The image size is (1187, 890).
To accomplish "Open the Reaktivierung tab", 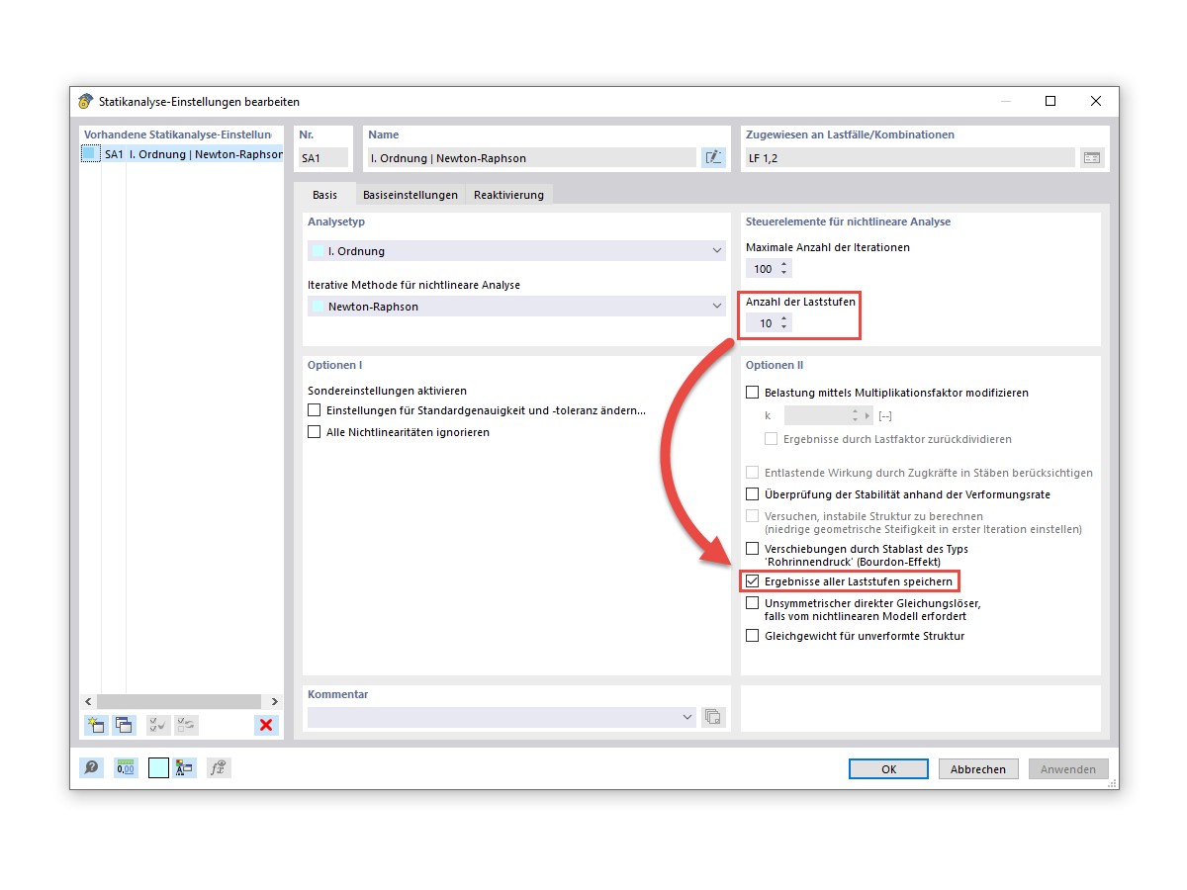I will (x=508, y=194).
